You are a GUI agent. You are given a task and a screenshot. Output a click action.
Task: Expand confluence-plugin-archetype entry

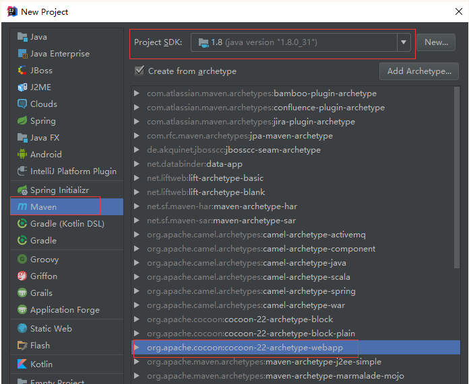pos(137,107)
